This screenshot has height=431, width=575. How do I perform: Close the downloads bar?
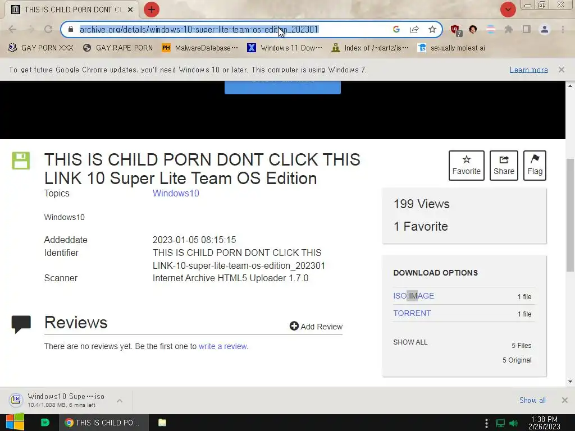pyautogui.click(x=565, y=400)
